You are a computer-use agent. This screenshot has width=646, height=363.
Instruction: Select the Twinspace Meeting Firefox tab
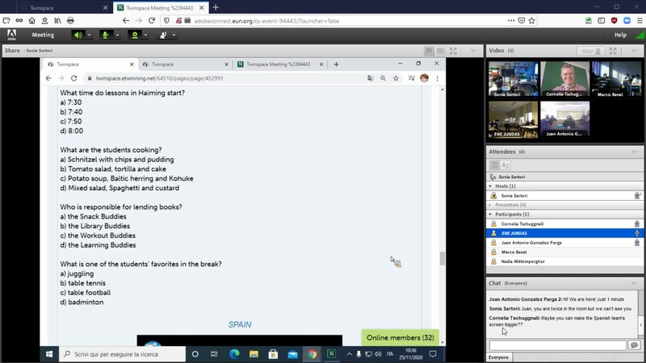pos(160,8)
